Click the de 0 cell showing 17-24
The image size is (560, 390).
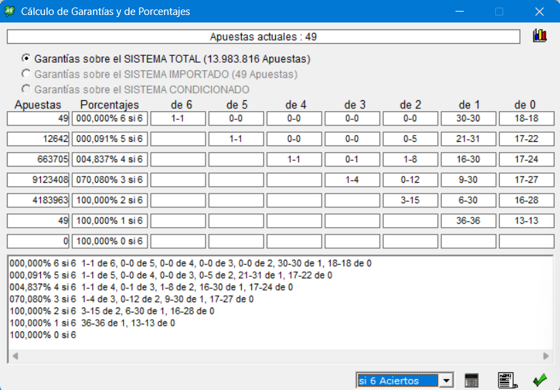(527, 160)
